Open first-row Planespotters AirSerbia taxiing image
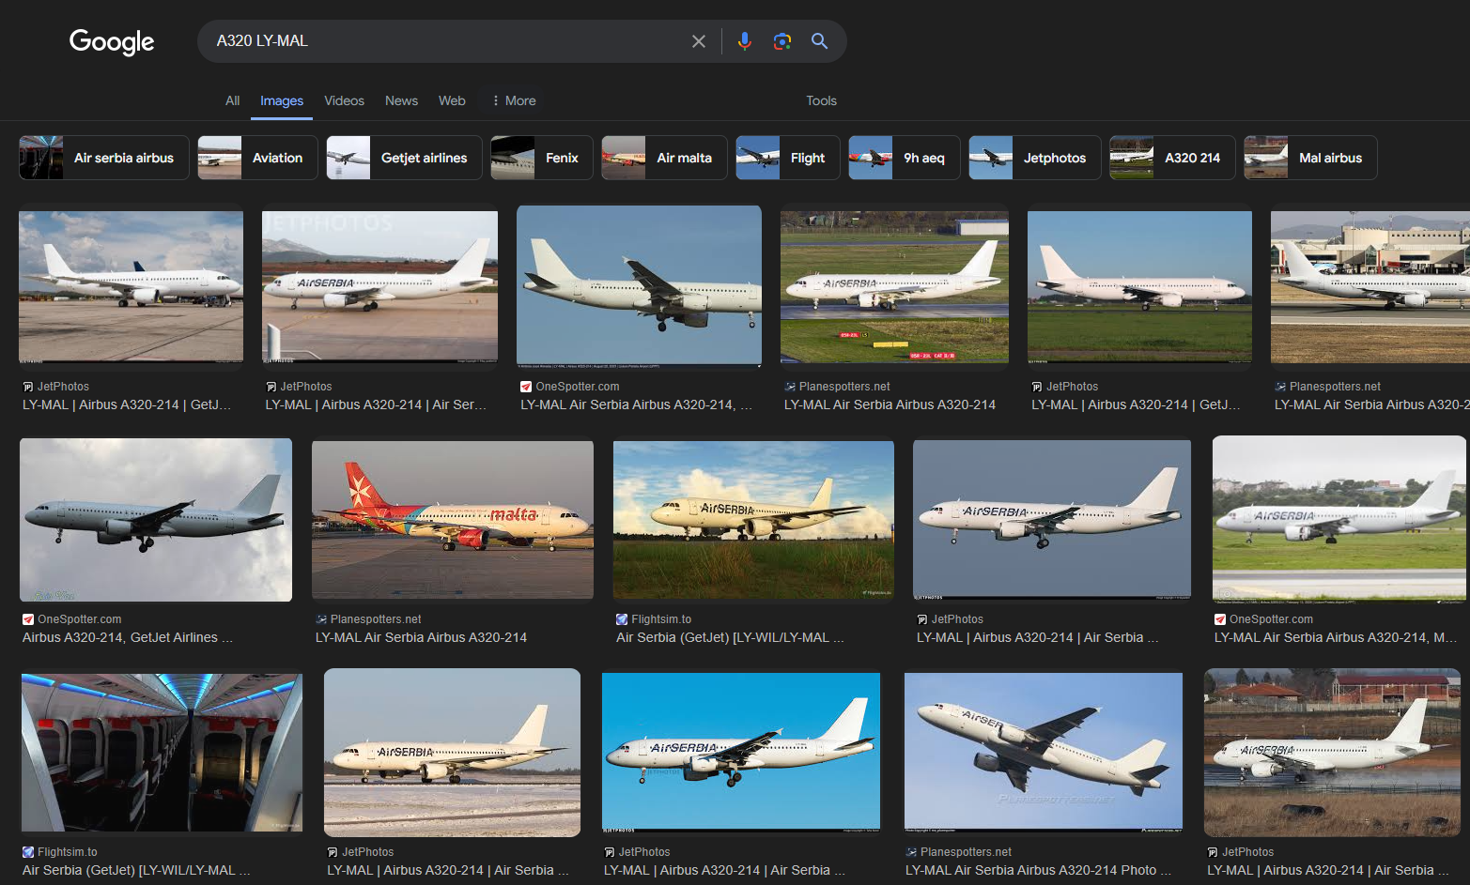The height and width of the screenshot is (885, 1470). coord(894,286)
